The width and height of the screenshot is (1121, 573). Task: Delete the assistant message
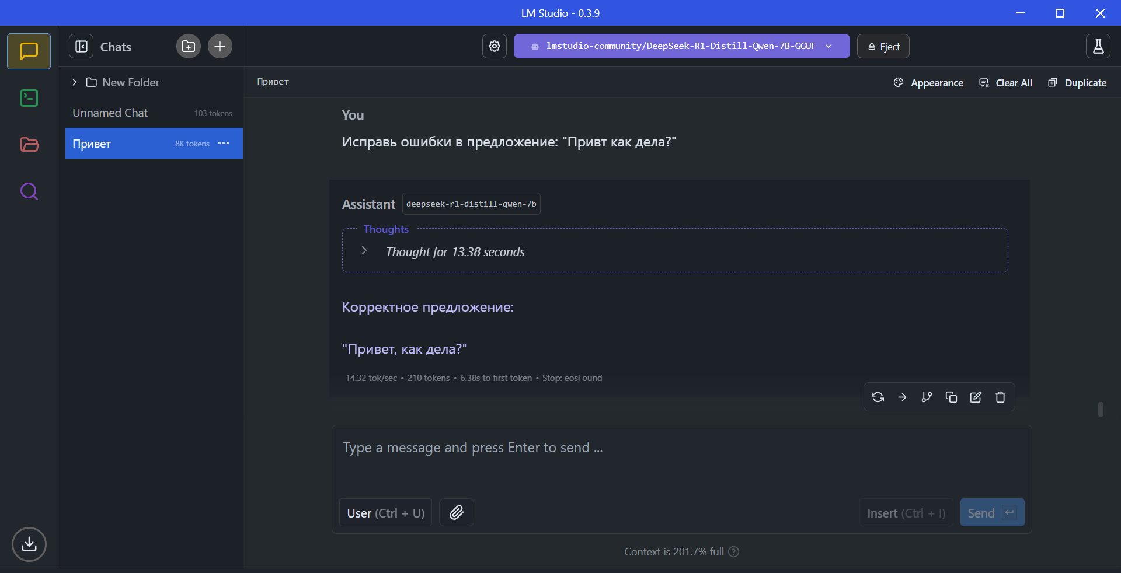coord(1000,397)
